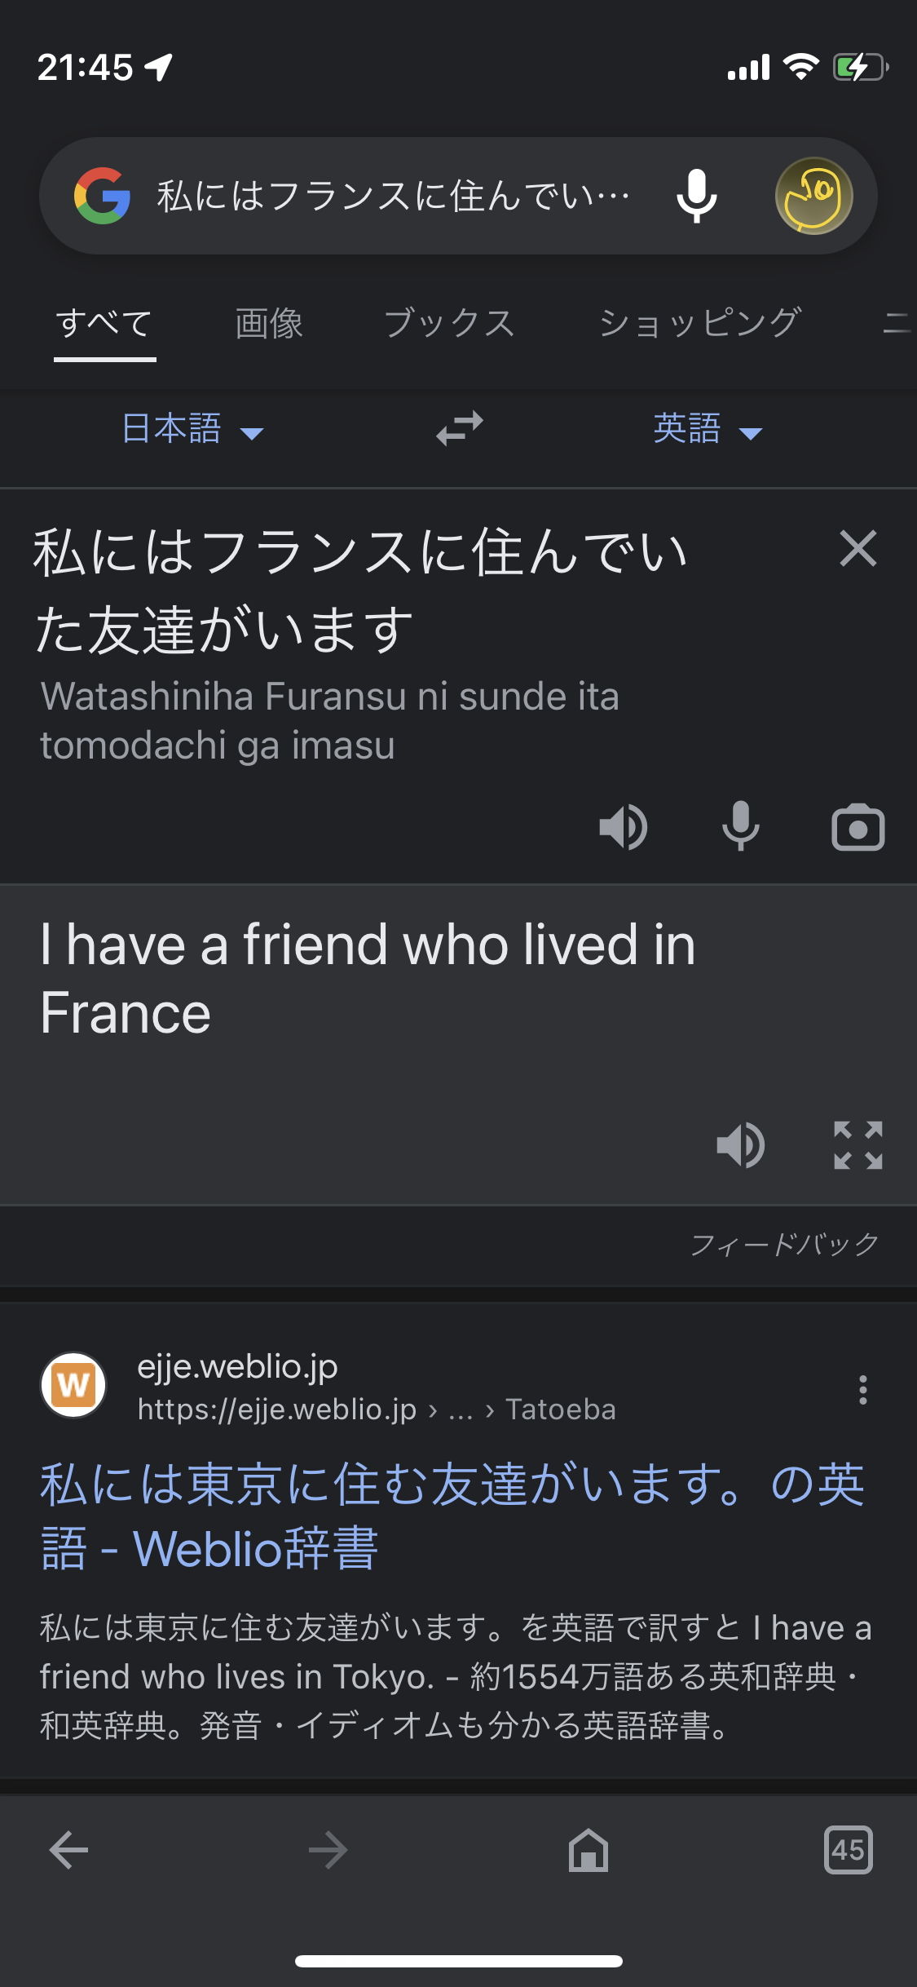Tap the search query text field
The height and width of the screenshot is (1987, 917).
(x=393, y=196)
